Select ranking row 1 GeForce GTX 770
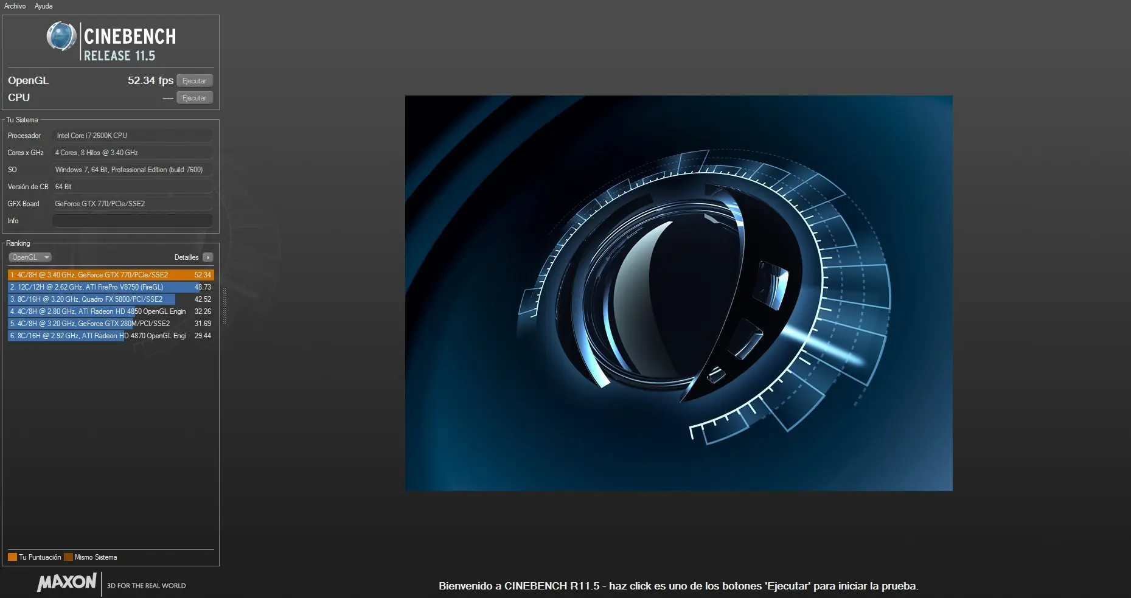The width and height of the screenshot is (1131, 598). (111, 275)
